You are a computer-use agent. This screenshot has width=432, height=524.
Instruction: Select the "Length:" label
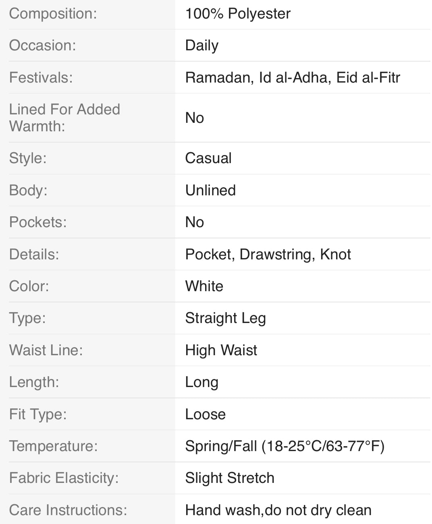34,382
